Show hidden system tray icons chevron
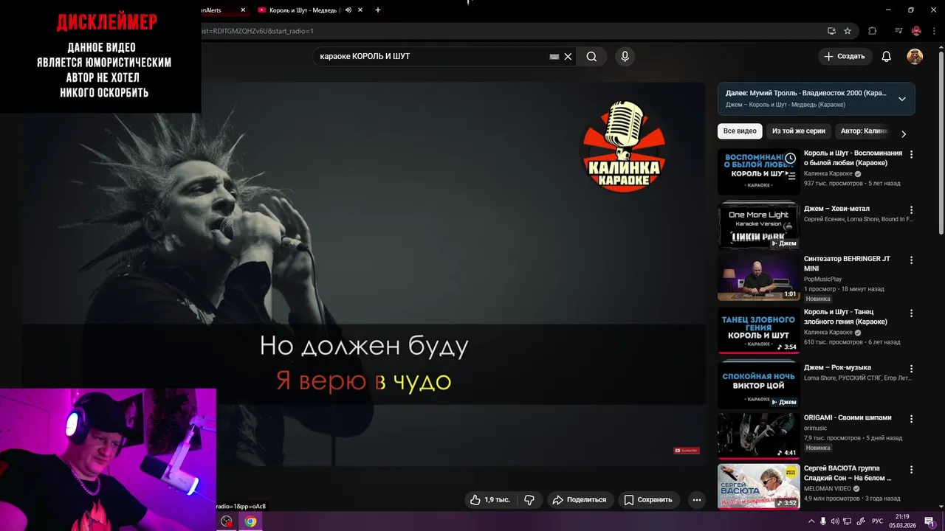Image resolution: width=945 pixels, height=531 pixels. point(811,521)
